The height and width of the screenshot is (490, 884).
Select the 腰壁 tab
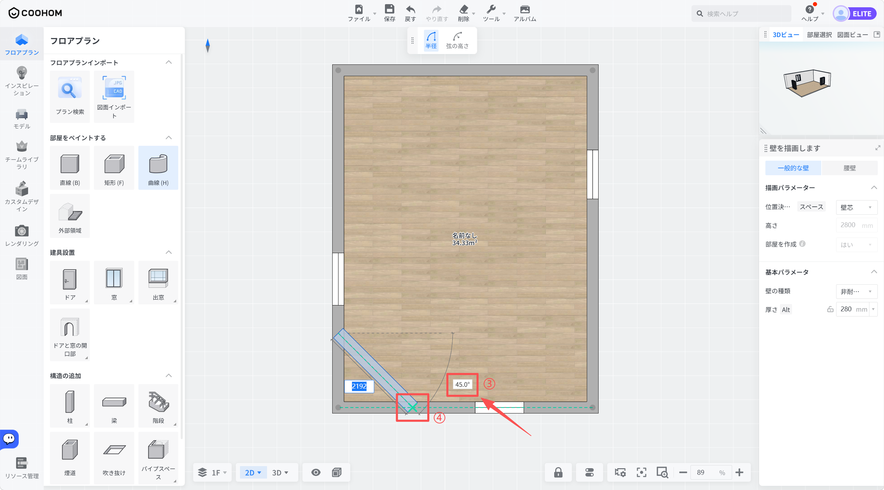pos(850,168)
